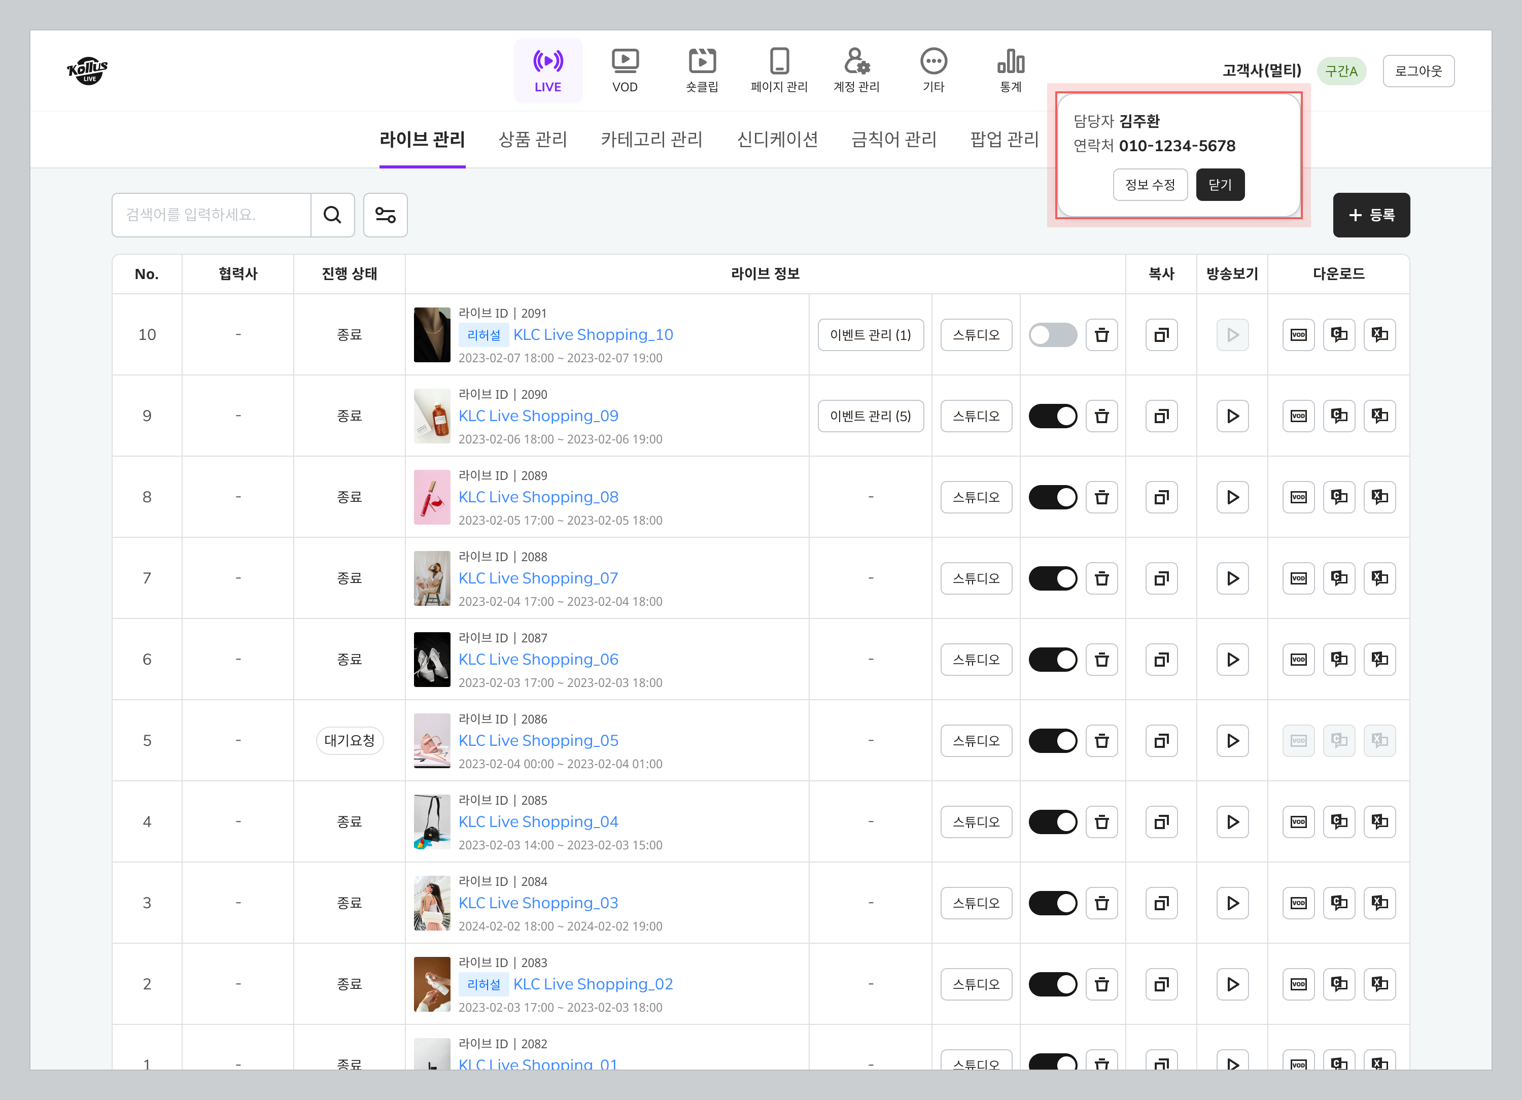
Task: Open the filter settings icon
Action: pyautogui.click(x=385, y=215)
